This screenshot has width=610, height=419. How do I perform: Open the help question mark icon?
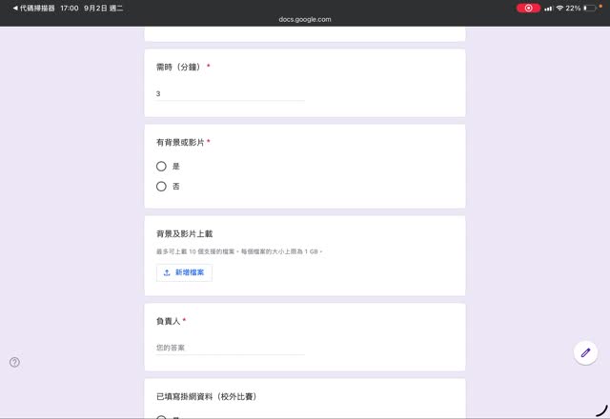[14, 362]
